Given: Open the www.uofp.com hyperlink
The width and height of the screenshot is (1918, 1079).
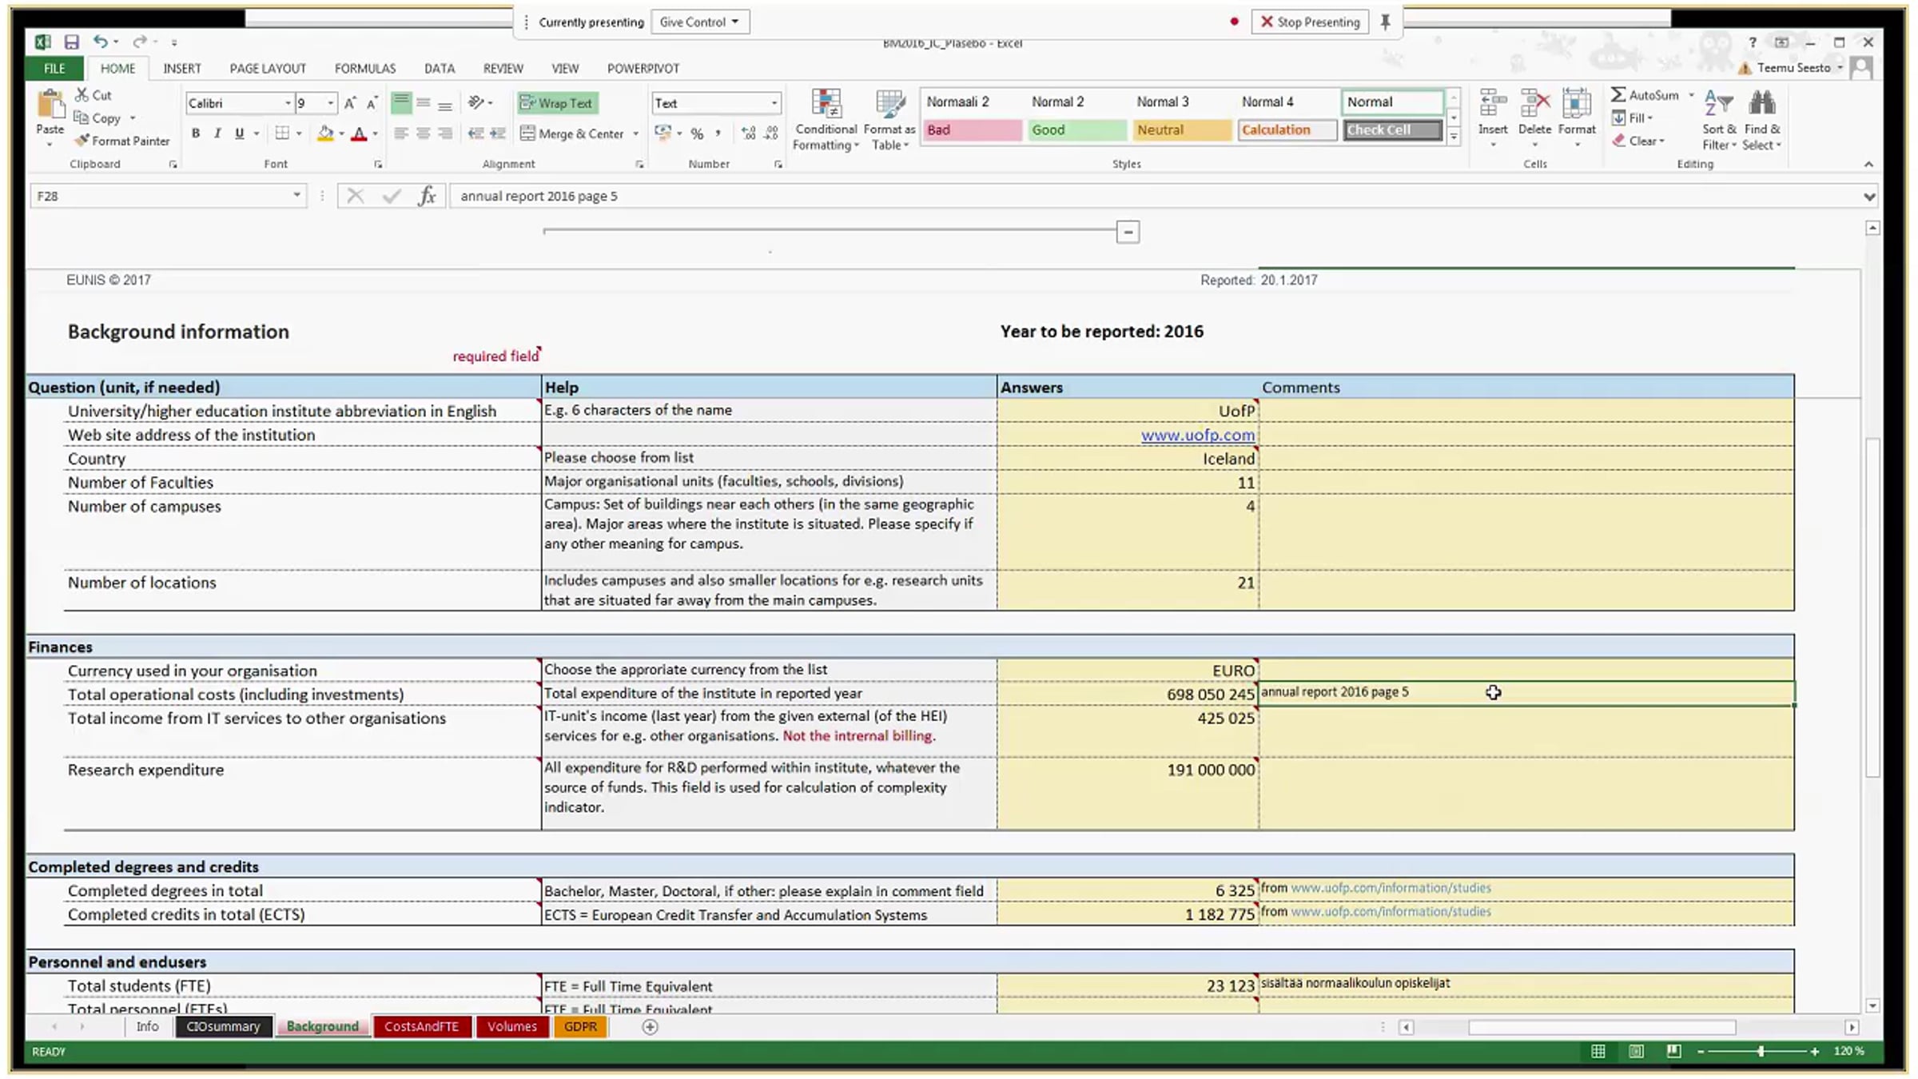Looking at the screenshot, I should [1197, 435].
